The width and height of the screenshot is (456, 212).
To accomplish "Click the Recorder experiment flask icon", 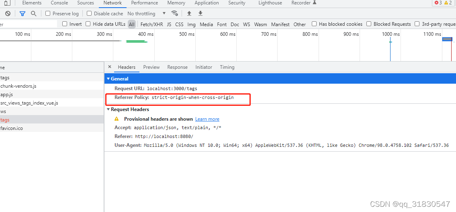I will [314, 3].
